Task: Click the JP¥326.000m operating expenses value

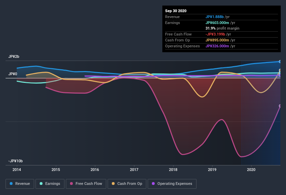Action: 217,46
